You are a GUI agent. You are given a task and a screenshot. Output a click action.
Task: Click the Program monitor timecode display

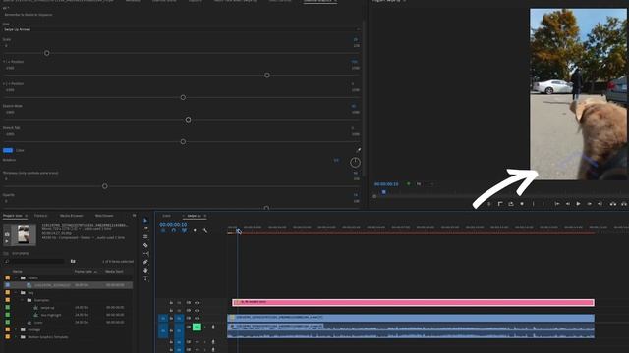pos(386,184)
